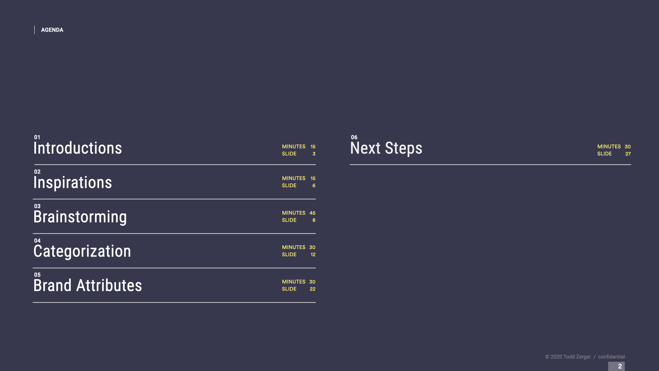Click the page number 2 box
This screenshot has height=371, width=659.
coord(617,366)
